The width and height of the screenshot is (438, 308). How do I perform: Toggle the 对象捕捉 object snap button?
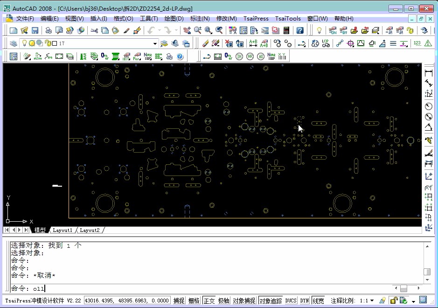tap(244, 301)
